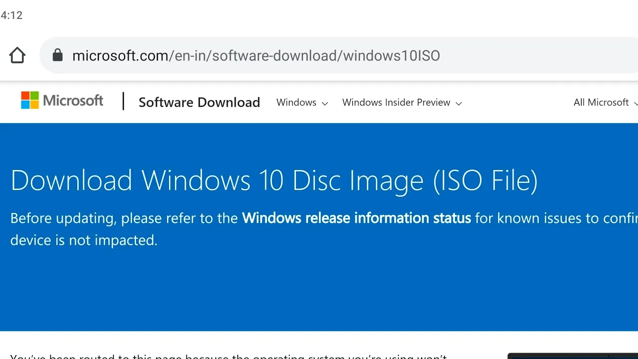This screenshot has height=359, width=638.
Task: Open the Software Download link
Action: tap(199, 102)
